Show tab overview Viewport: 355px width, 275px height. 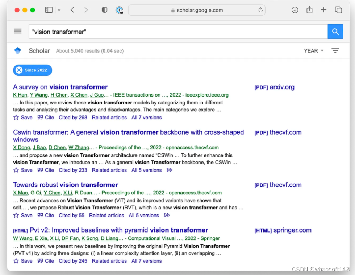pos(338,10)
